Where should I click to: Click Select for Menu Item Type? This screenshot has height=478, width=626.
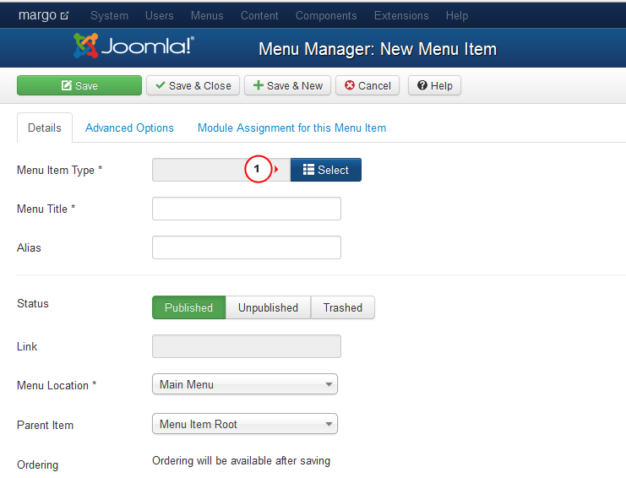(326, 170)
